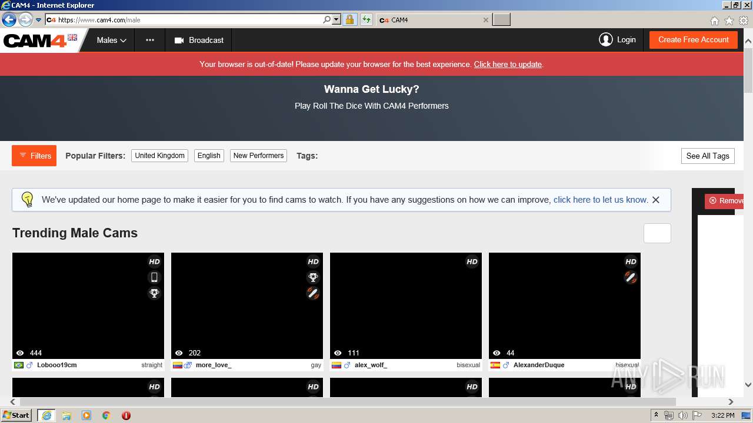This screenshot has width=753, height=423.
Task: Open the Broadcast page
Action: point(199,41)
